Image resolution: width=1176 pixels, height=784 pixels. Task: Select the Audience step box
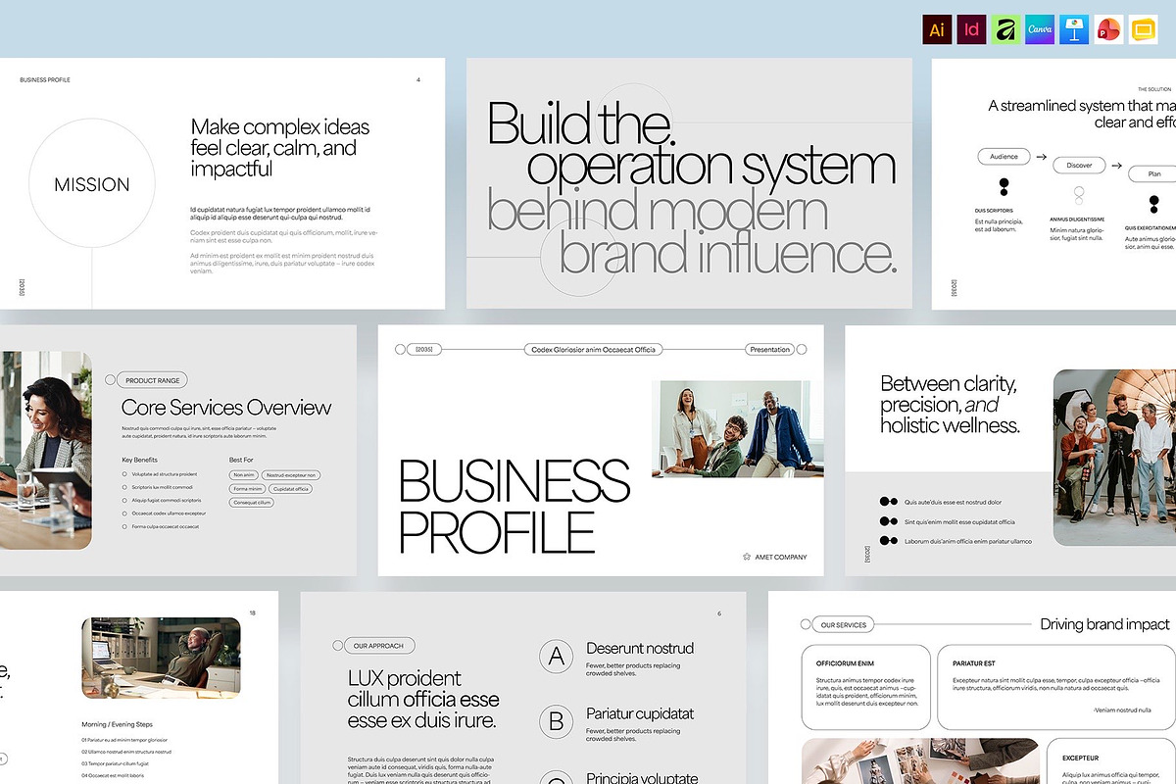pos(1004,157)
